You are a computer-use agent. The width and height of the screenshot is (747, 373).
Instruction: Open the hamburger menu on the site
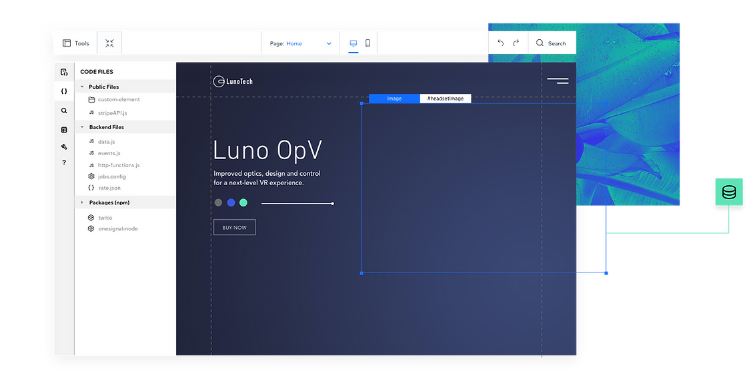(558, 81)
